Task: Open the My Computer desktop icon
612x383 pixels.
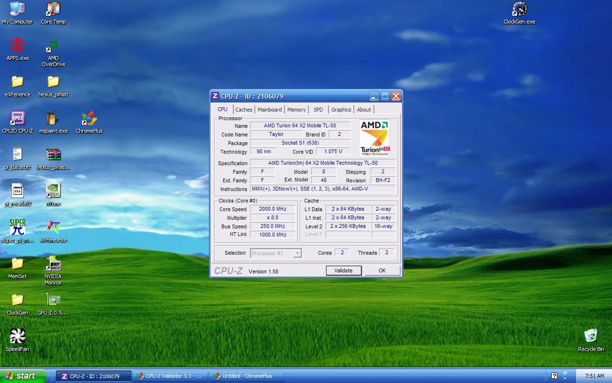Action: point(17,13)
